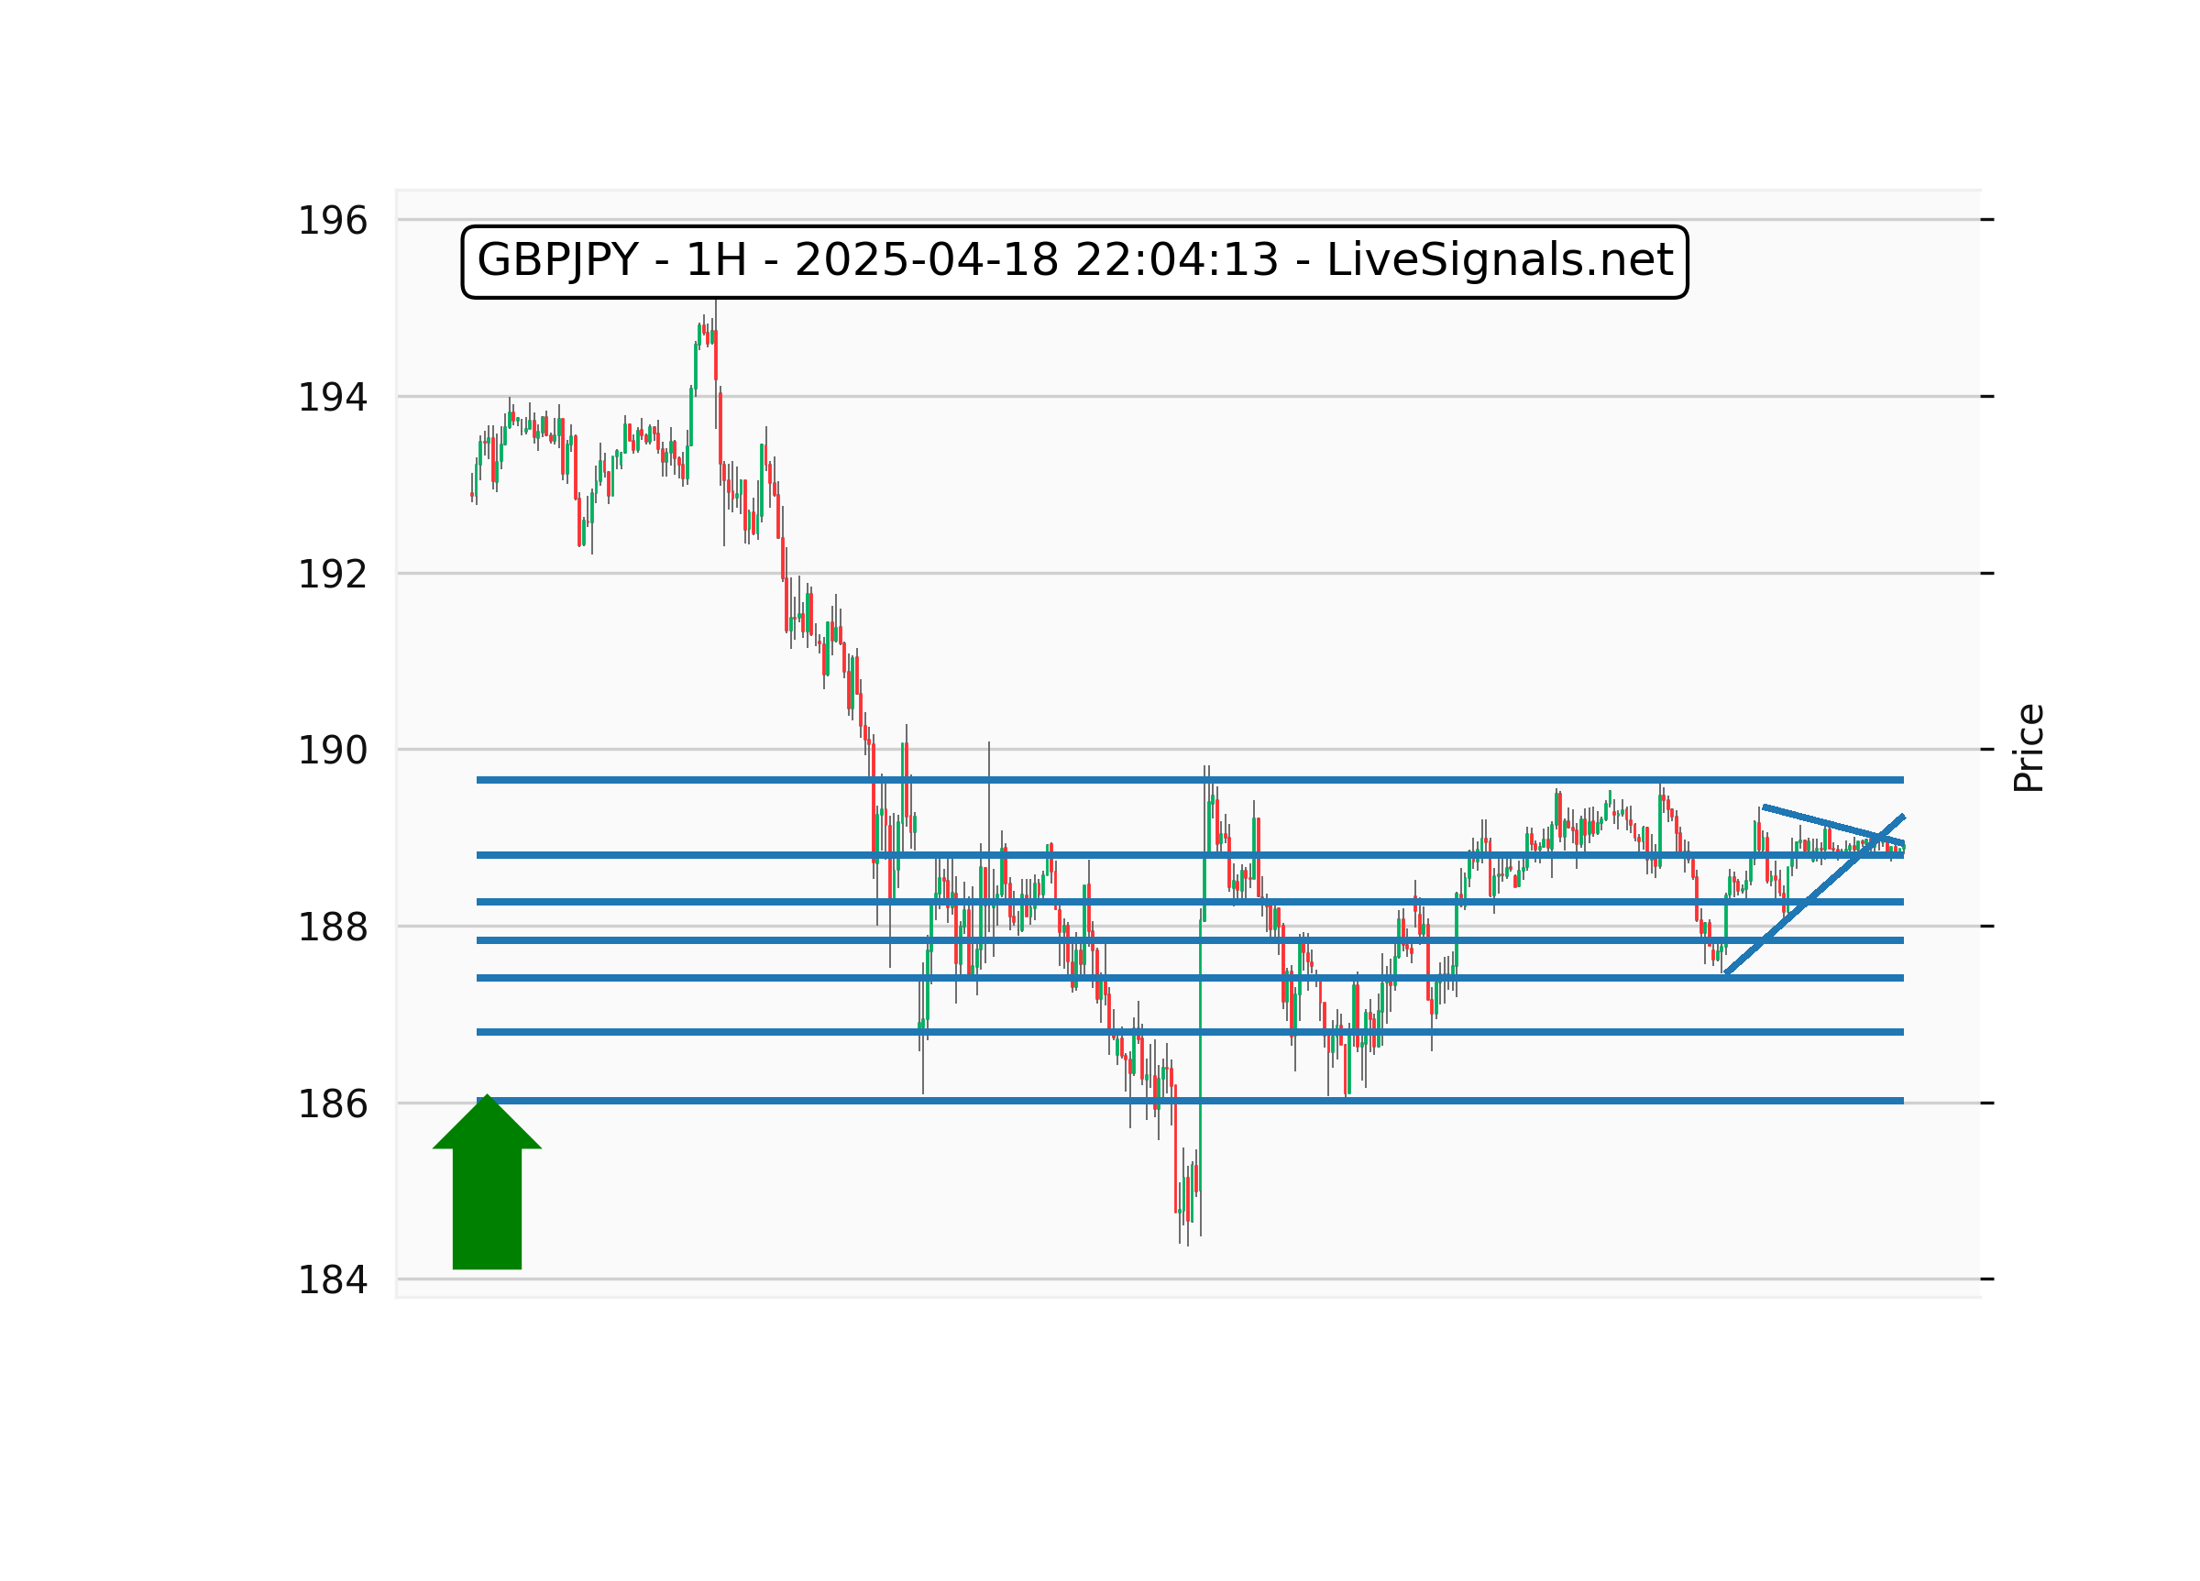Click the topmost blue horizontal support line
The image size is (2200, 1581).
pyautogui.click(x=1067, y=780)
